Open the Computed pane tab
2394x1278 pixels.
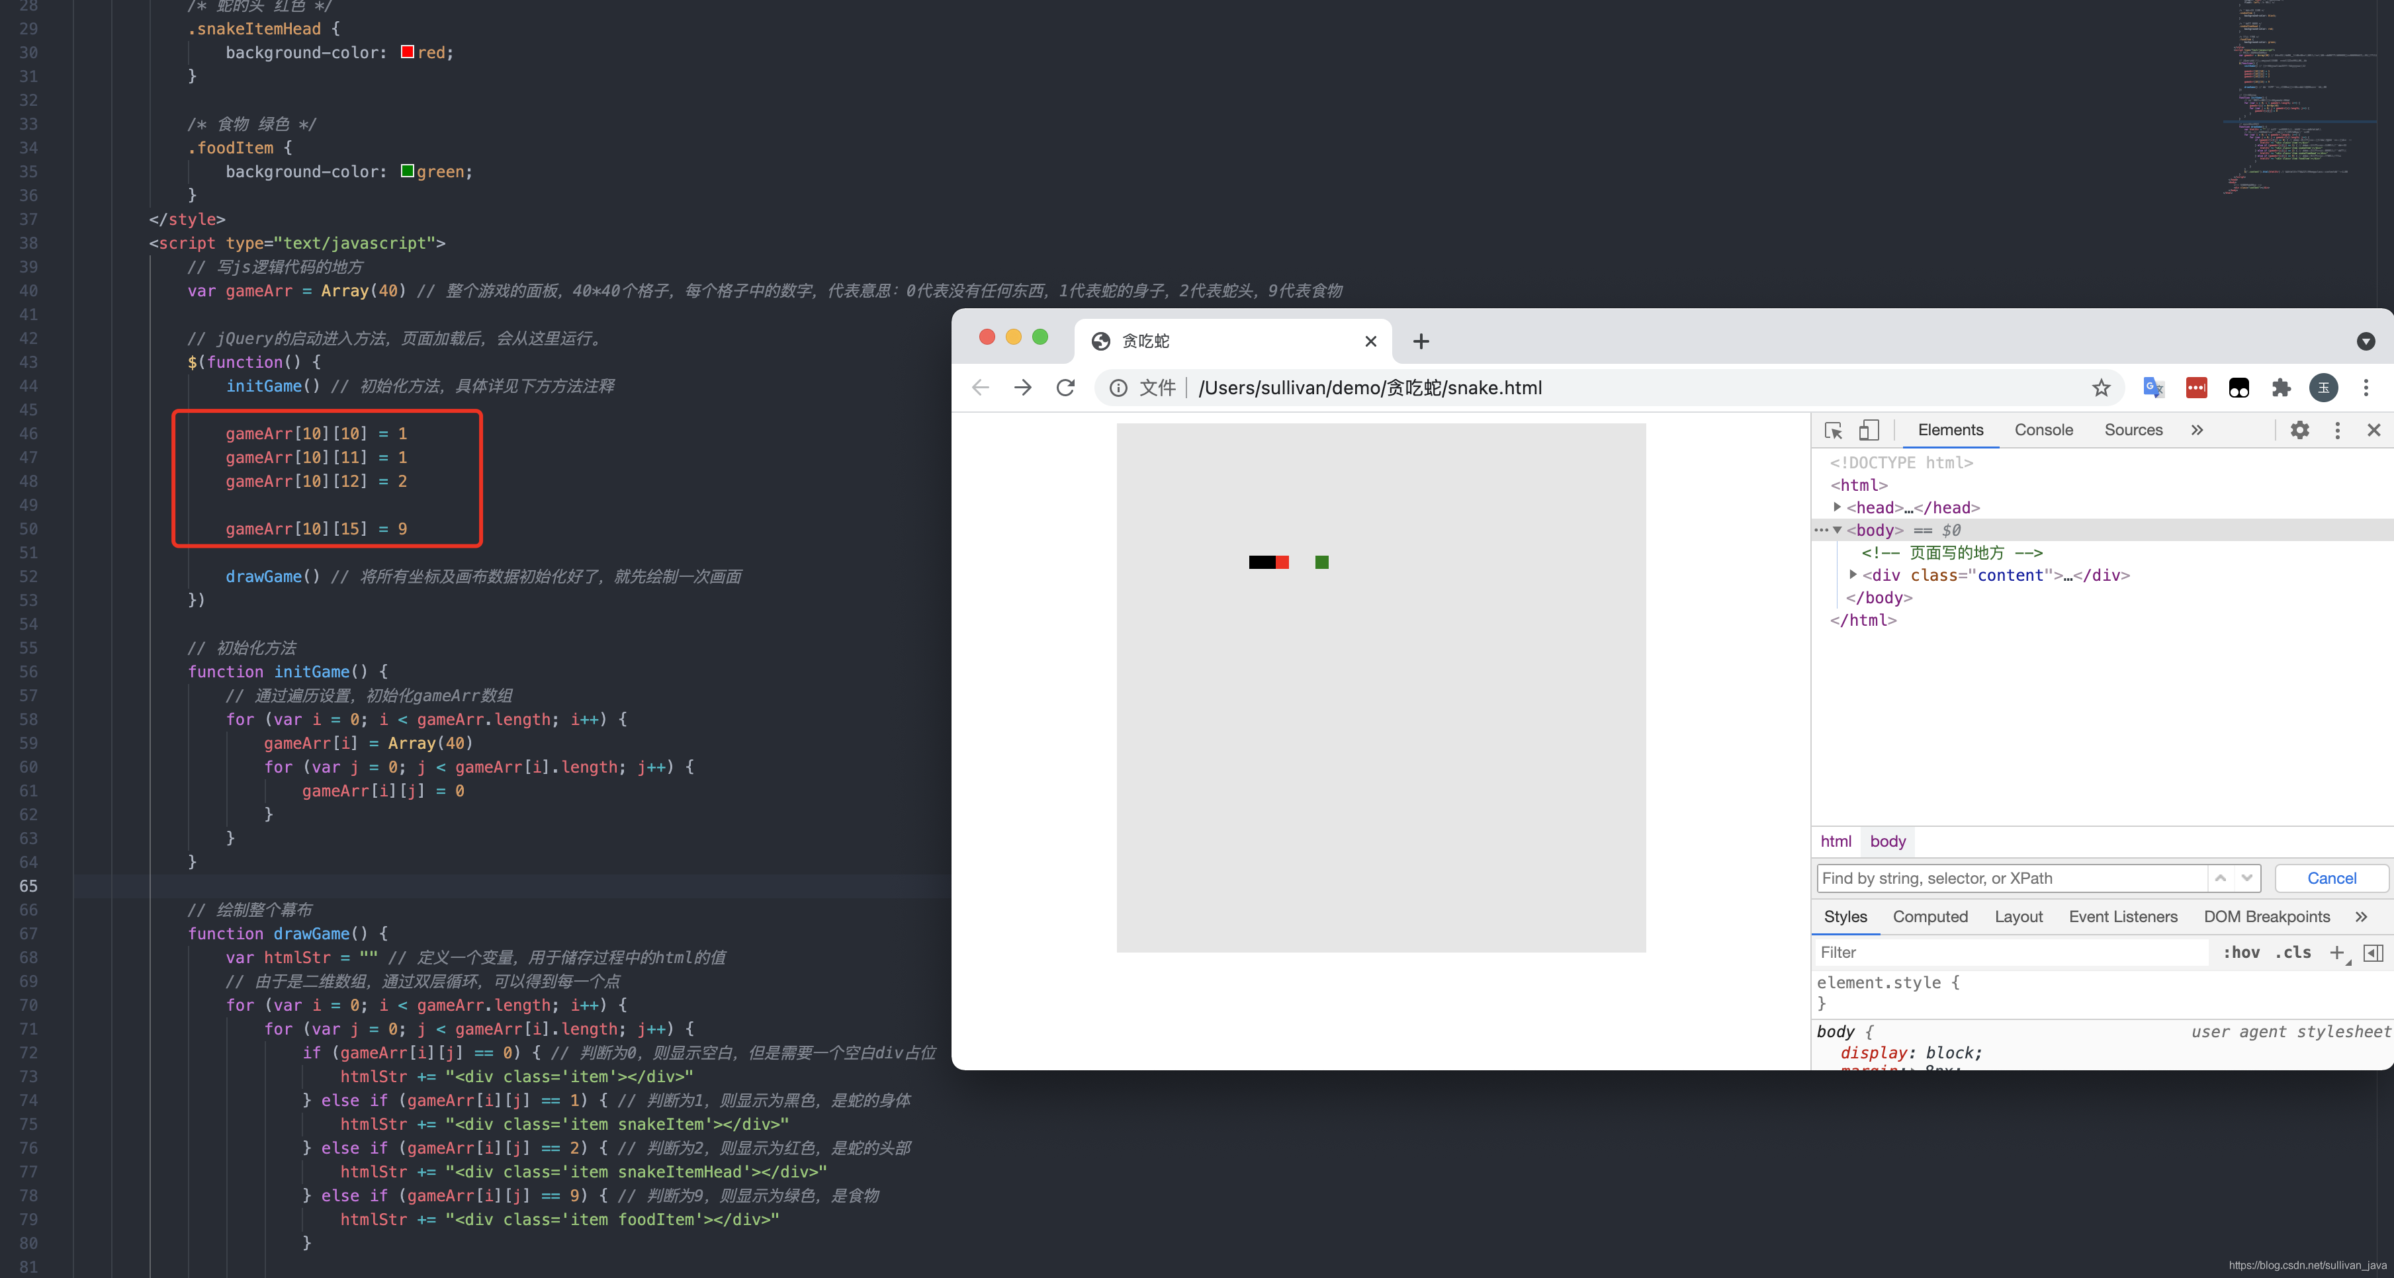click(x=1930, y=917)
